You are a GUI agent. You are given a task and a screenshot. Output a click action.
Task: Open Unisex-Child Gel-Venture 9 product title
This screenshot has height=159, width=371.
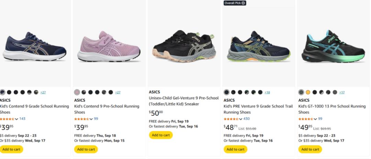point(184,101)
